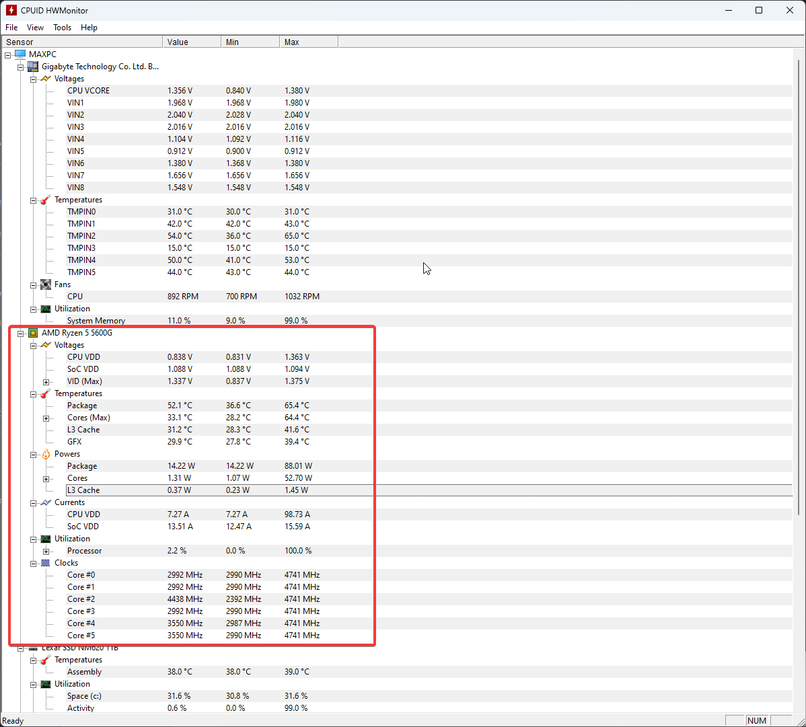Expand the VID (Max) entry
Image resolution: width=806 pixels, height=727 pixels.
[x=46, y=382]
